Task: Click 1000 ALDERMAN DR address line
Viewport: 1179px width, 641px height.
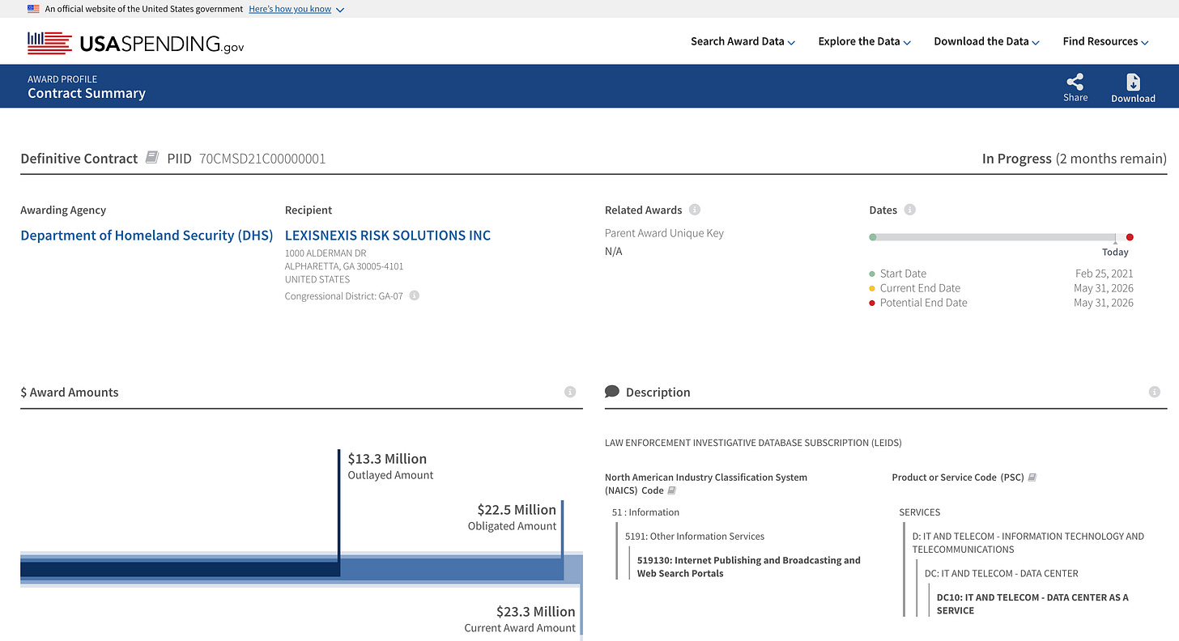Action: (326, 253)
